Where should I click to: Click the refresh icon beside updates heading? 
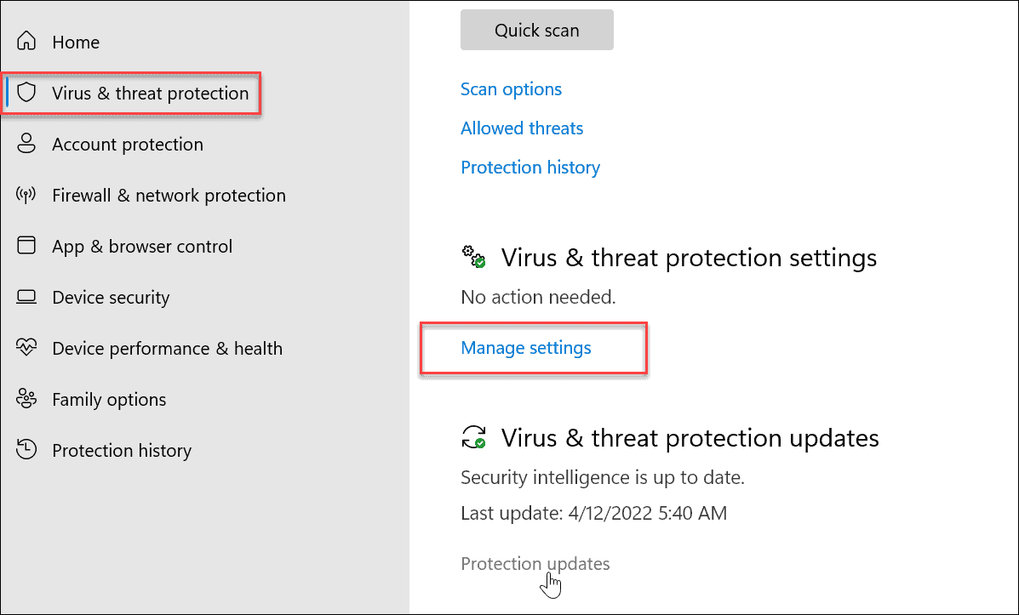(x=474, y=437)
